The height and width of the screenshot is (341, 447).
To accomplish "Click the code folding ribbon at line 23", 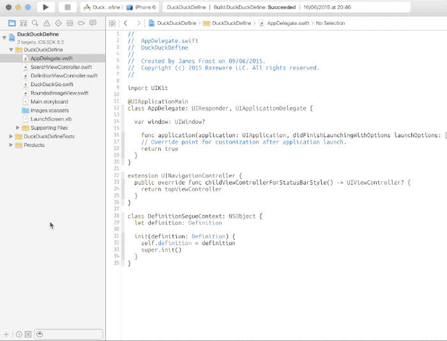I will (123, 182).
